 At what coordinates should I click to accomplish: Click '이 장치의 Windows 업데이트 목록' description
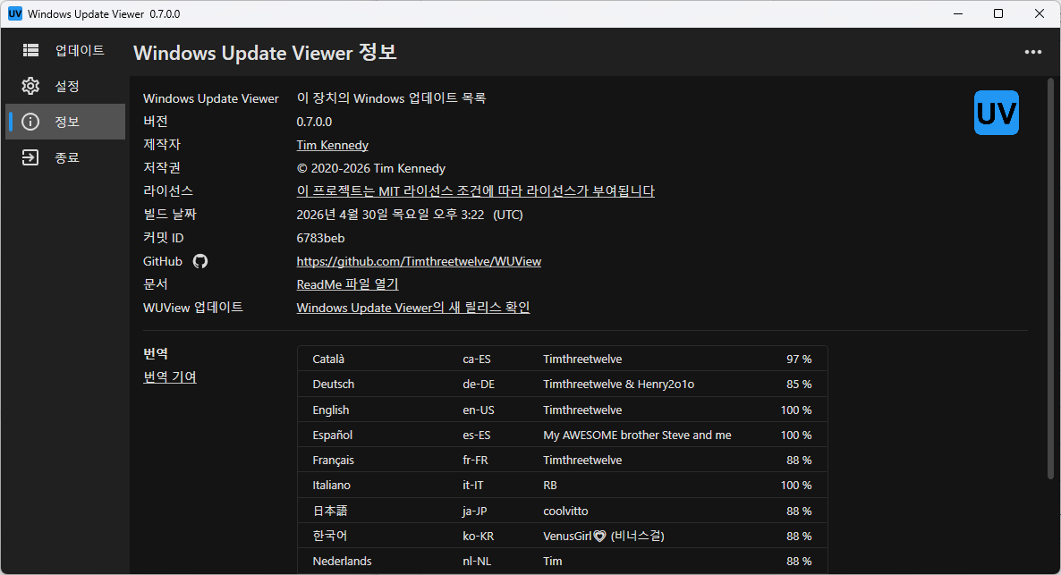tap(391, 98)
